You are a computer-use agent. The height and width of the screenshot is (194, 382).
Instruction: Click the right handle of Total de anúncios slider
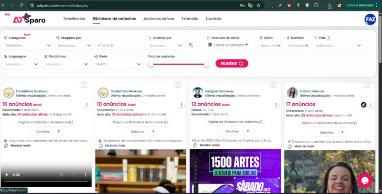point(206,64)
